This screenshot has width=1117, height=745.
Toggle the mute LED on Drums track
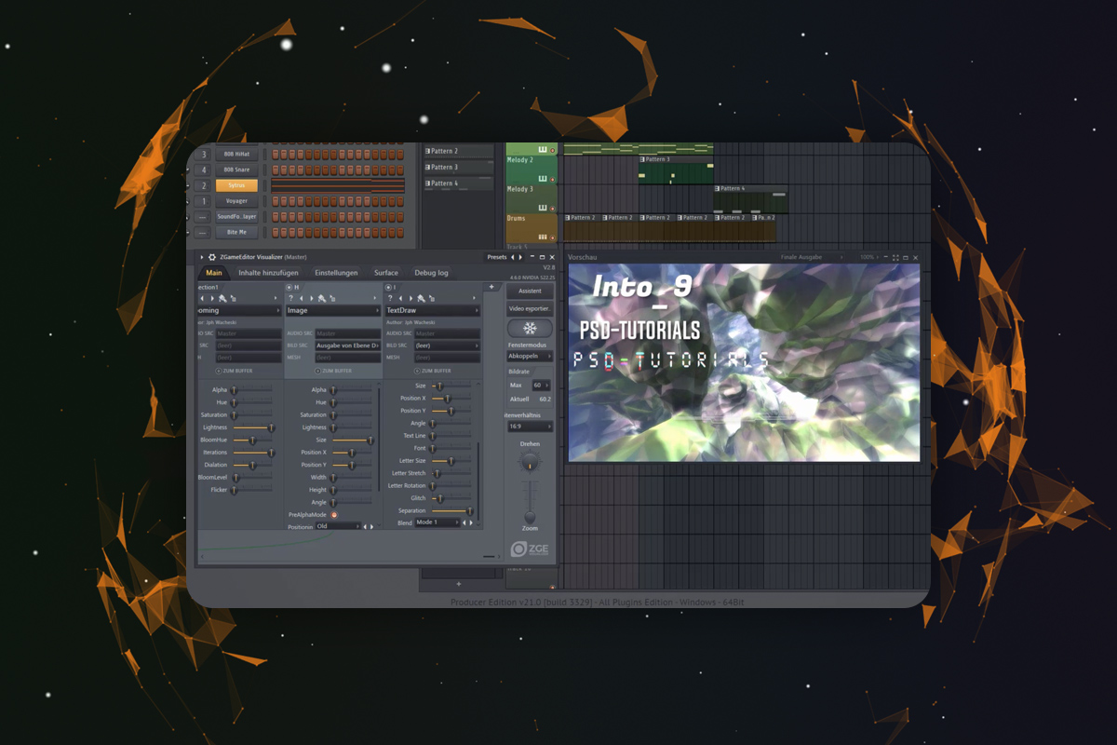(553, 237)
